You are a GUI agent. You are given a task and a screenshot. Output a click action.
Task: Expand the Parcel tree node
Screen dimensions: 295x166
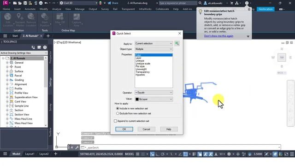pyautogui.click(x=7, y=76)
